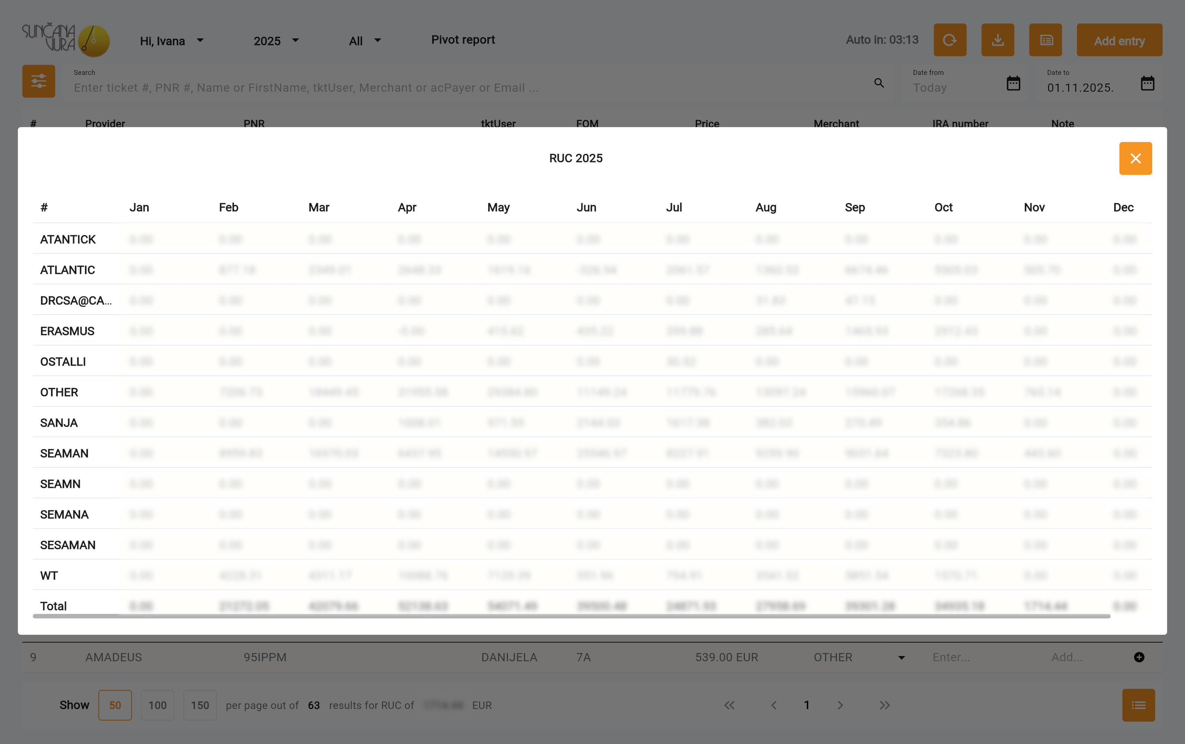
Task: Open the 2025 year dropdown
Action: [276, 41]
